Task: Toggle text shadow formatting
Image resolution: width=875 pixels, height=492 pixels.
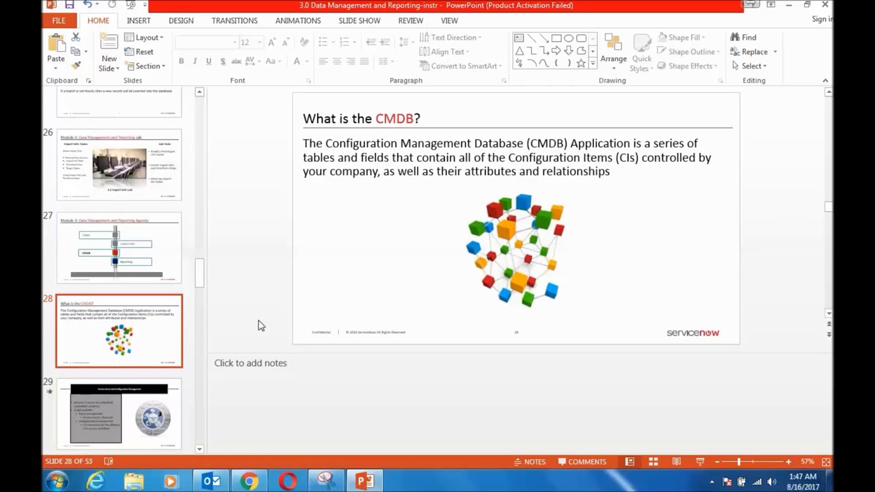Action: (222, 61)
